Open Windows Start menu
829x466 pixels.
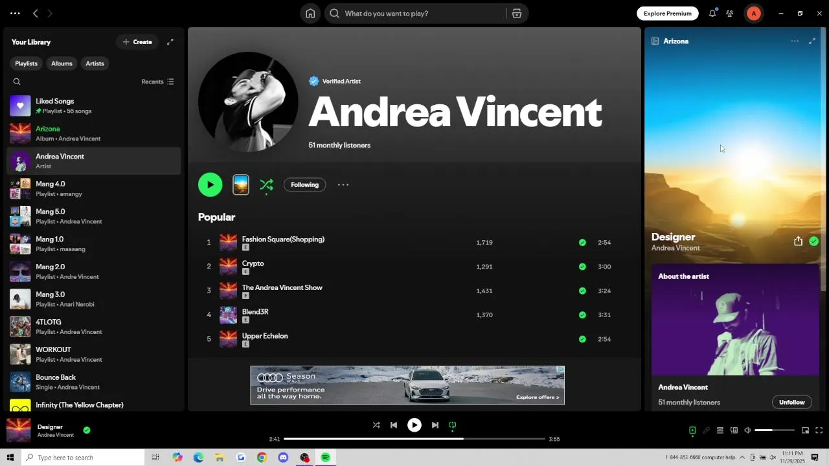10,458
